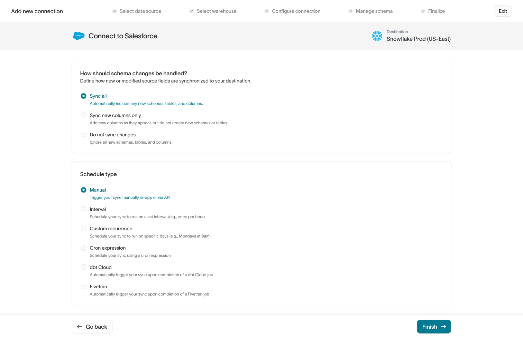
Task: Select Do not sync changes option
Action: tap(83, 135)
